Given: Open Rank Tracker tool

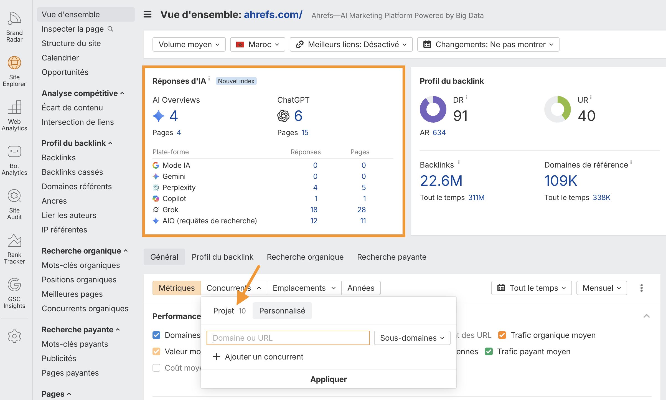Looking at the screenshot, I should point(14,249).
